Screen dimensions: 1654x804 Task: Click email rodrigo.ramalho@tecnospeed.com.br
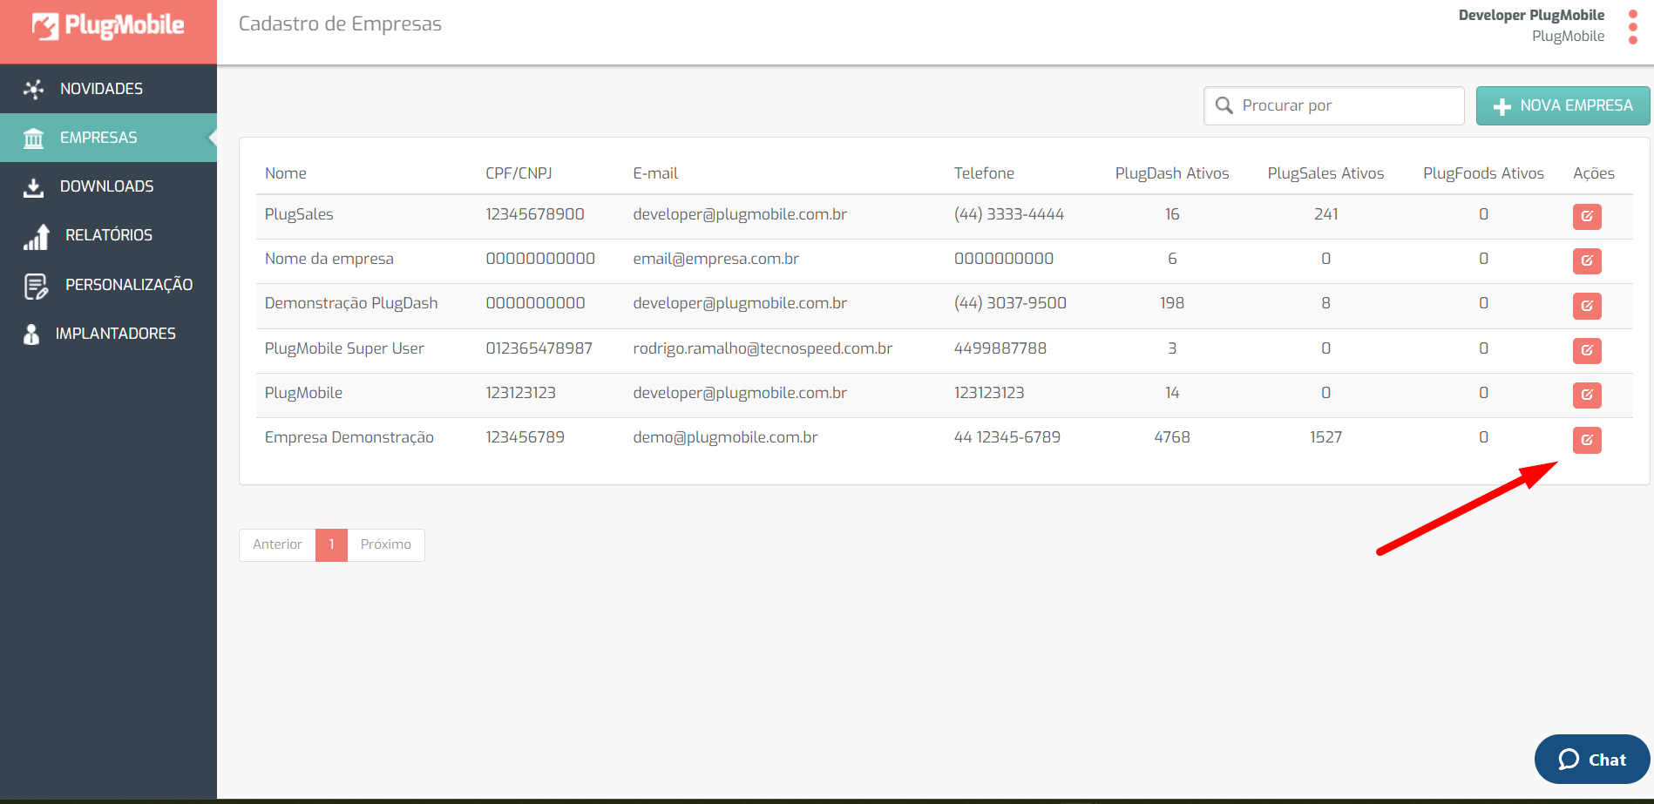pos(763,348)
